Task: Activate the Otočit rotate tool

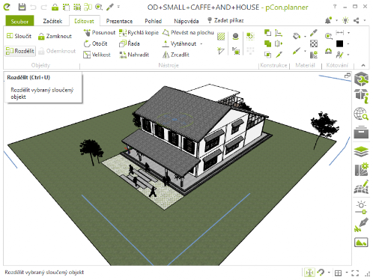Action: point(95,43)
